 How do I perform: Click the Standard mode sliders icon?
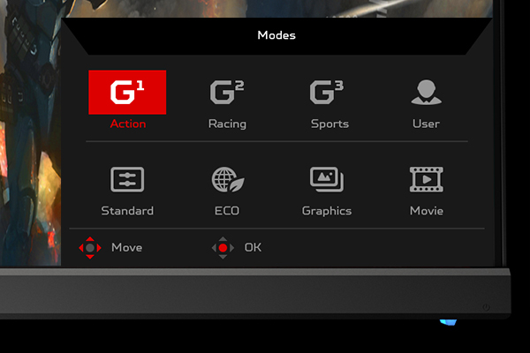coord(127,179)
